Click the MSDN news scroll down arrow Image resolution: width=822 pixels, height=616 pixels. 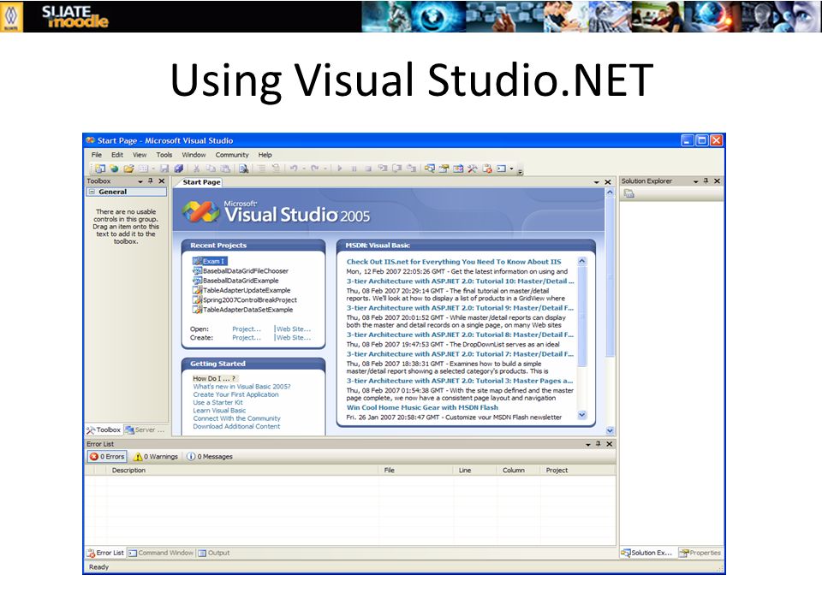582,415
